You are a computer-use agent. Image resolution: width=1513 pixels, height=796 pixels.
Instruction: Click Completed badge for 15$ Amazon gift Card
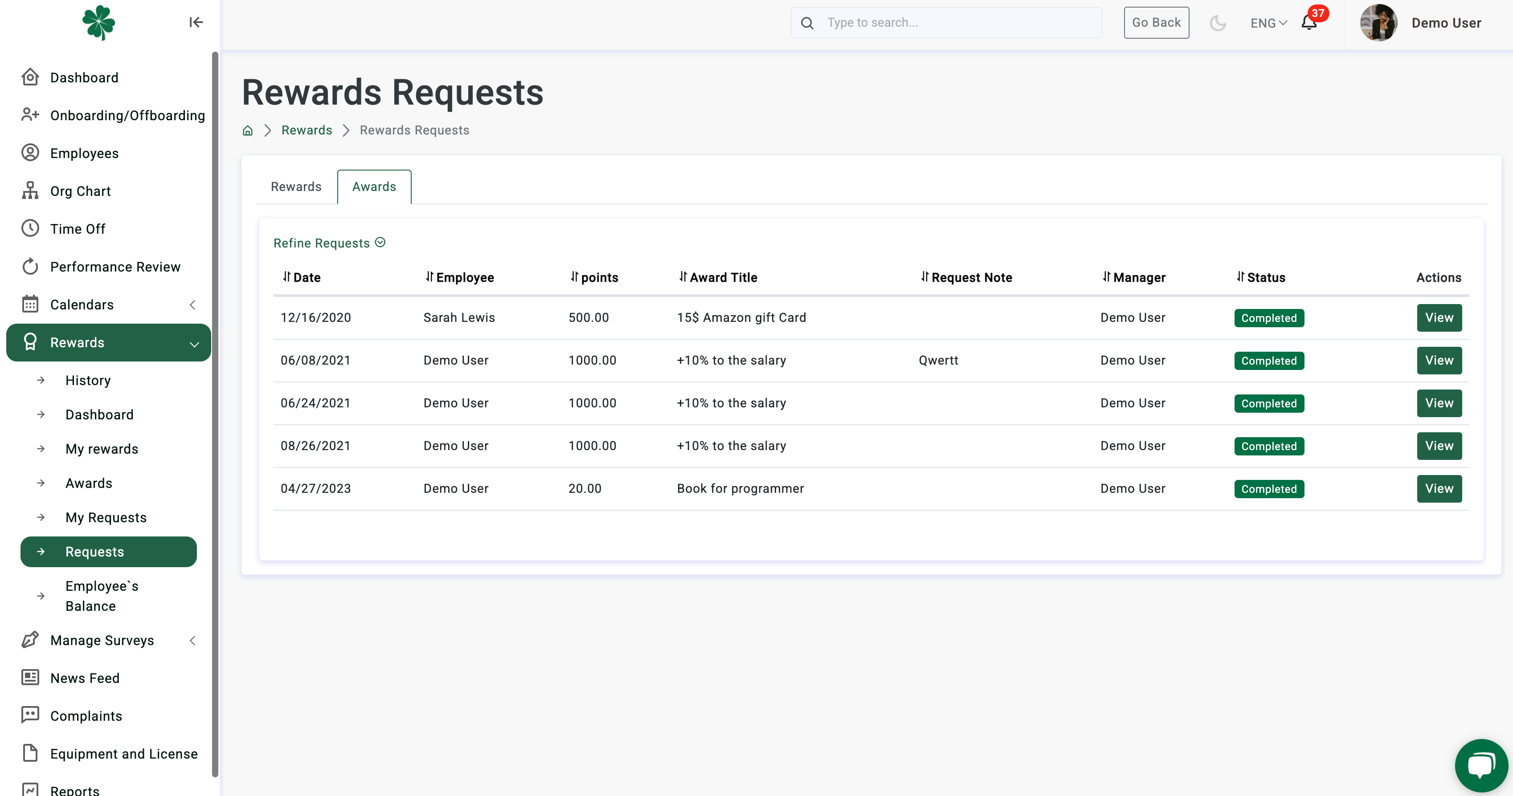1269,318
